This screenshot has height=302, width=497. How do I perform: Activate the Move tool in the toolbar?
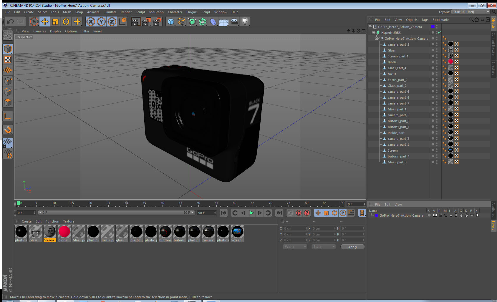pos(45,21)
